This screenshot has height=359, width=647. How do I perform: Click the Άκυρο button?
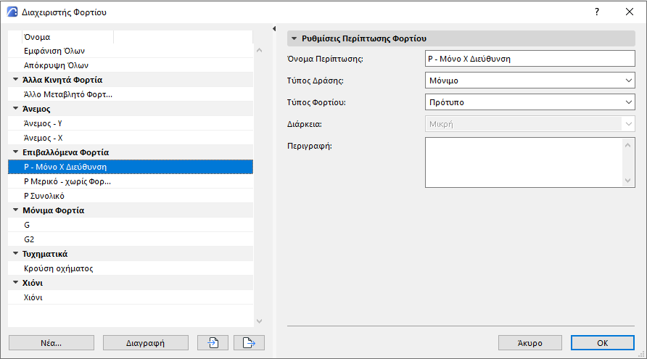coord(530,342)
